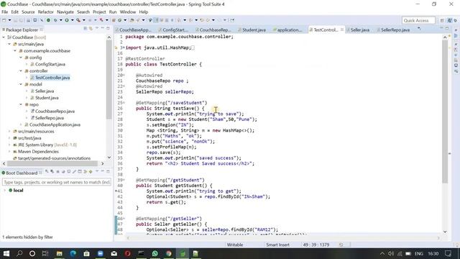This screenshot has width=460, height=259.
Task: Toggle code folding at line 20
Action: click(124, 75)
